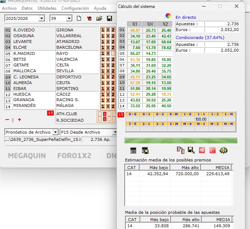Open the Utilidades menu

coord(47,8)
